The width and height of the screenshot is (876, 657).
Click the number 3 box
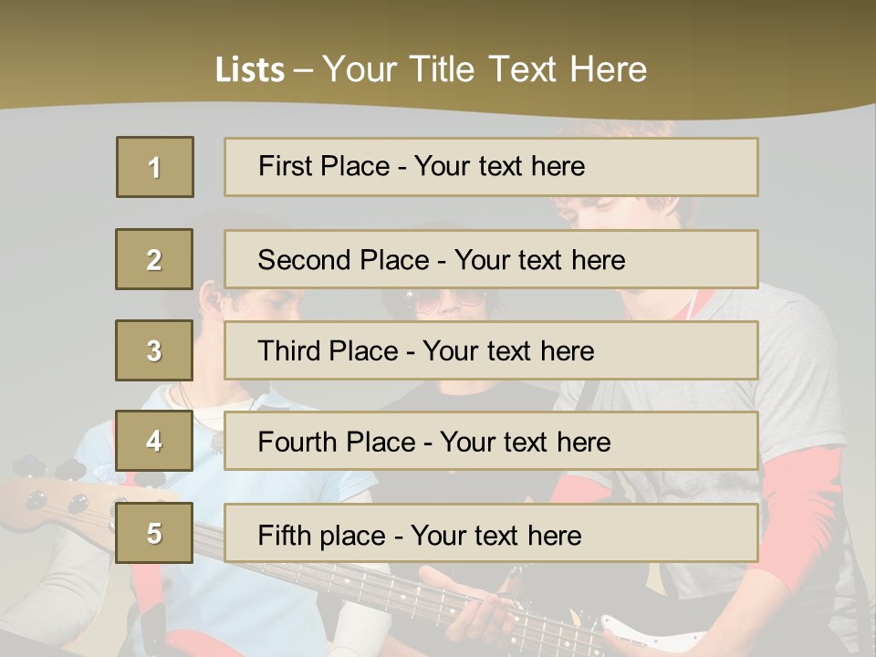pyautogui.click(x=154, y=350)
